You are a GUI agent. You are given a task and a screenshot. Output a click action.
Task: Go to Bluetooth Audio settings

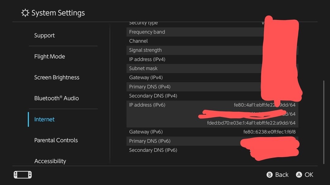[57, 98]
